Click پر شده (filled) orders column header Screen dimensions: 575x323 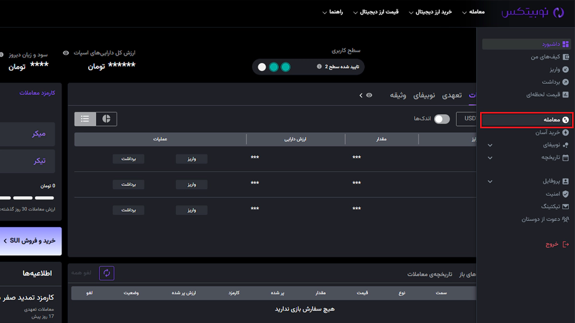click(278, 293)
